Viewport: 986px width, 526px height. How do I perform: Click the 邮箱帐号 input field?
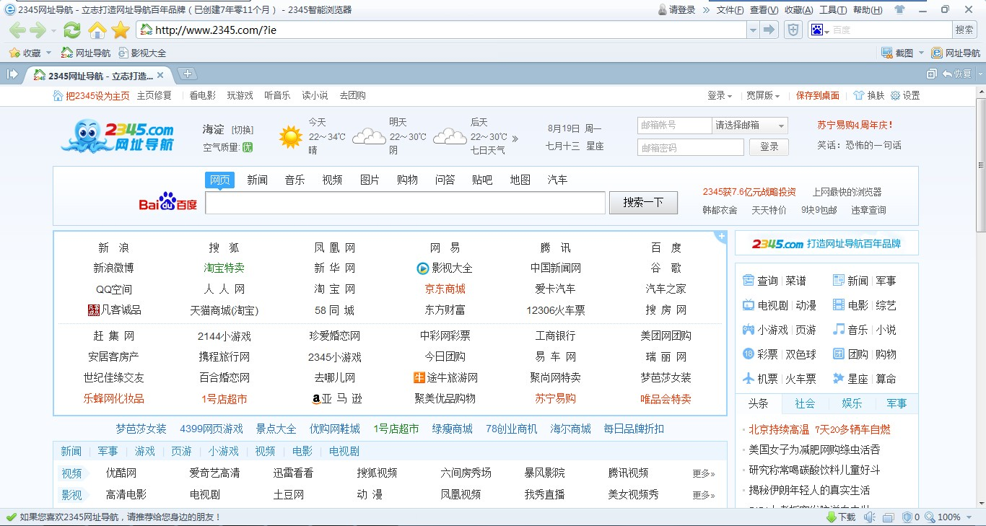pos(674,126)
